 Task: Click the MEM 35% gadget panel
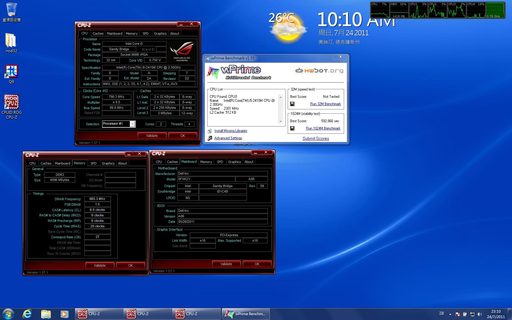399,10
